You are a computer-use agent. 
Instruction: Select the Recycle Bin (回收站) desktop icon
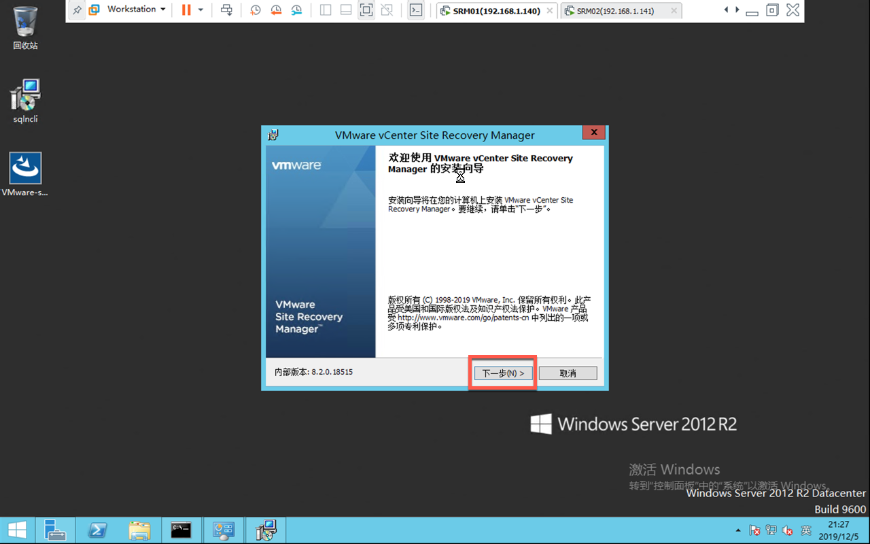point(25,28)
